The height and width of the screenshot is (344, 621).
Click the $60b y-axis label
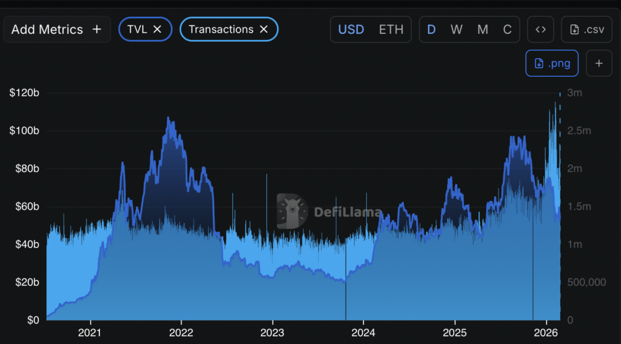tap(27, 207)
